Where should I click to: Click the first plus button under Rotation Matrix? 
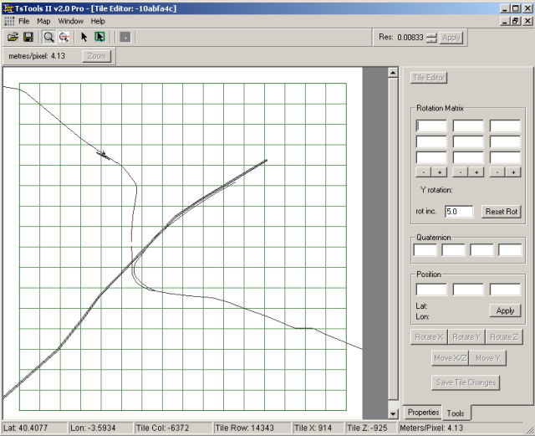click(439, 172)
